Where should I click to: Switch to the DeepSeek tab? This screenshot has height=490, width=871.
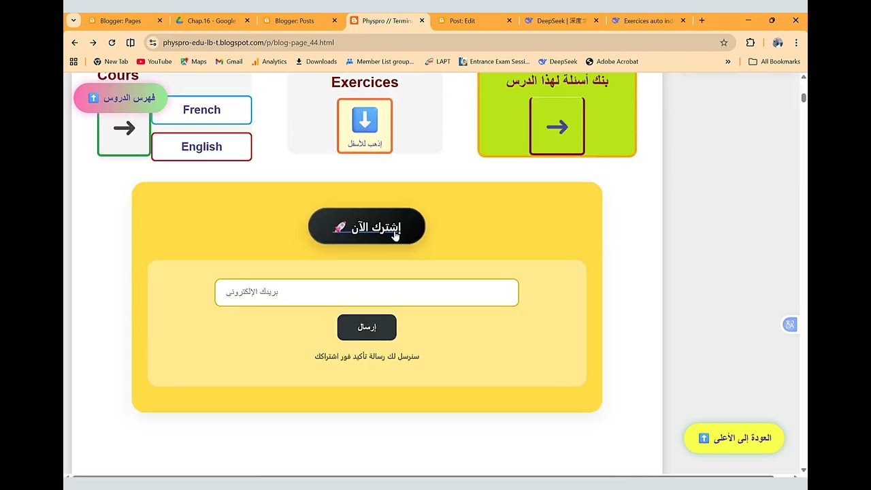[x=561, y=20]
